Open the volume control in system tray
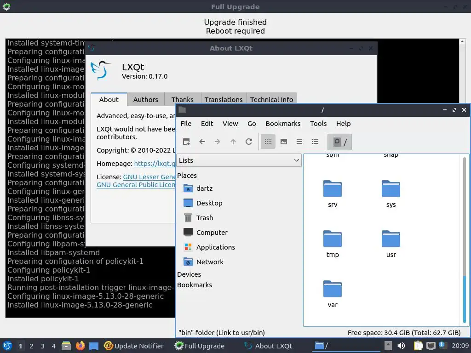The width and height of the screenshot is (471, 353). pos(401,346)
